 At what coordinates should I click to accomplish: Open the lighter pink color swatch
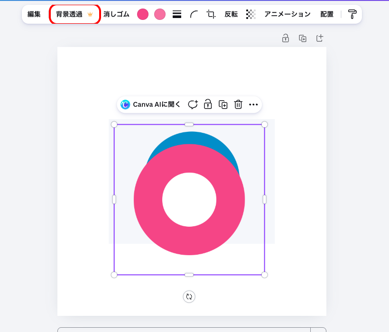(160, 14)
